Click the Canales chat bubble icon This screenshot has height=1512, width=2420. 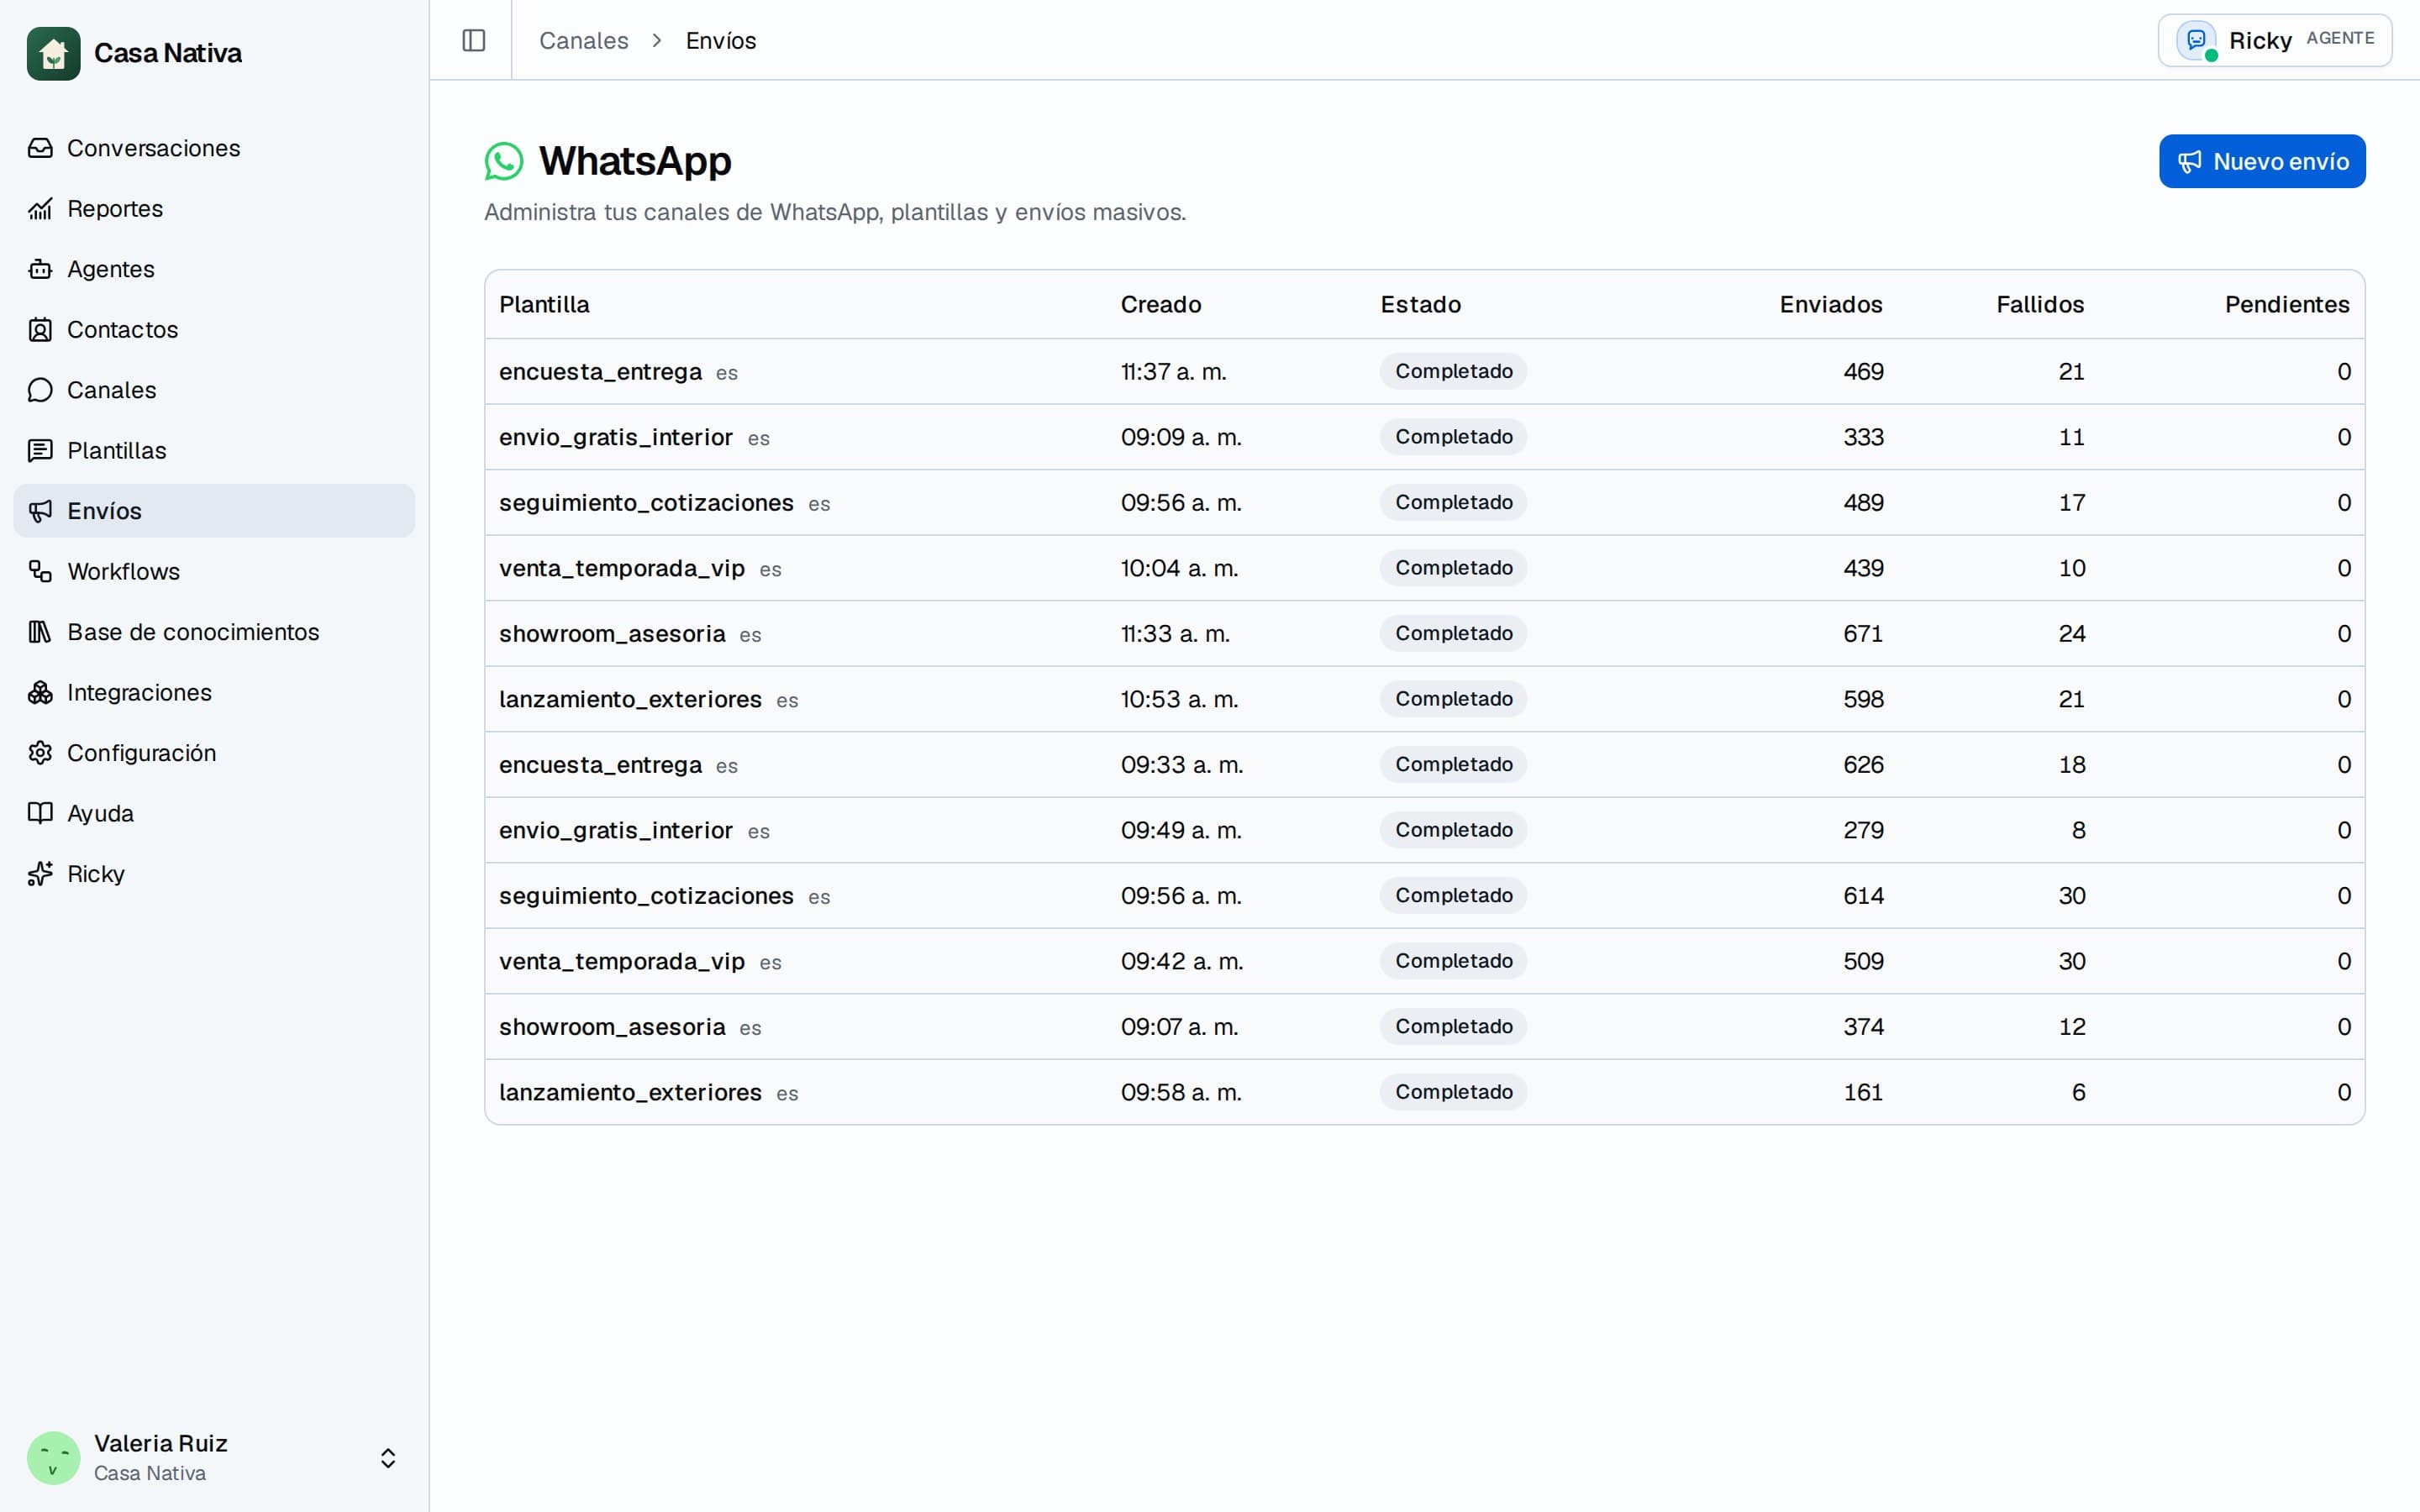point(40,390)
